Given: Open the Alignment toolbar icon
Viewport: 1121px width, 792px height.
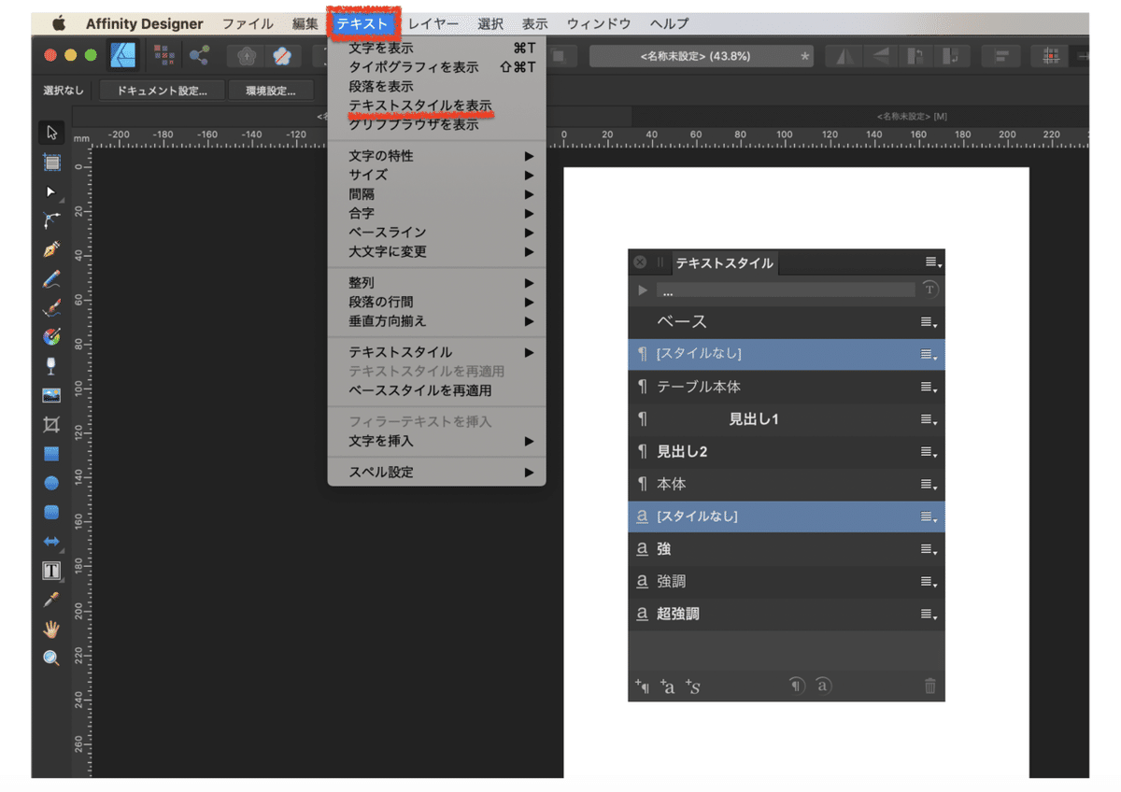Looking at the screenshot, I should [x=1001, y=56].
